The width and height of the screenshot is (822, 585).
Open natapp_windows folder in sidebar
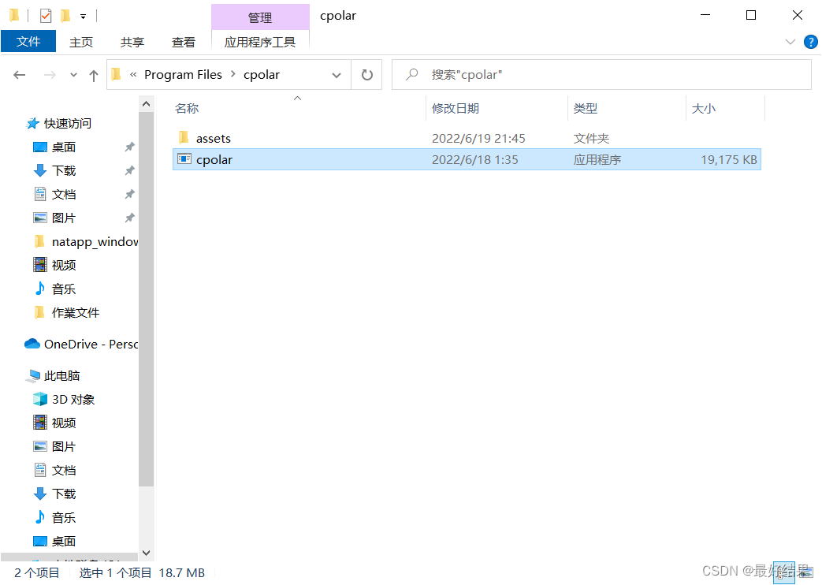pos(95,242)
